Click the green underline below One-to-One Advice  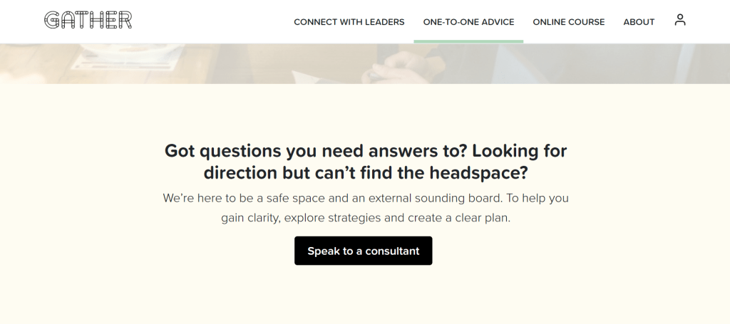pyautogui.click(x=468, y=41)
